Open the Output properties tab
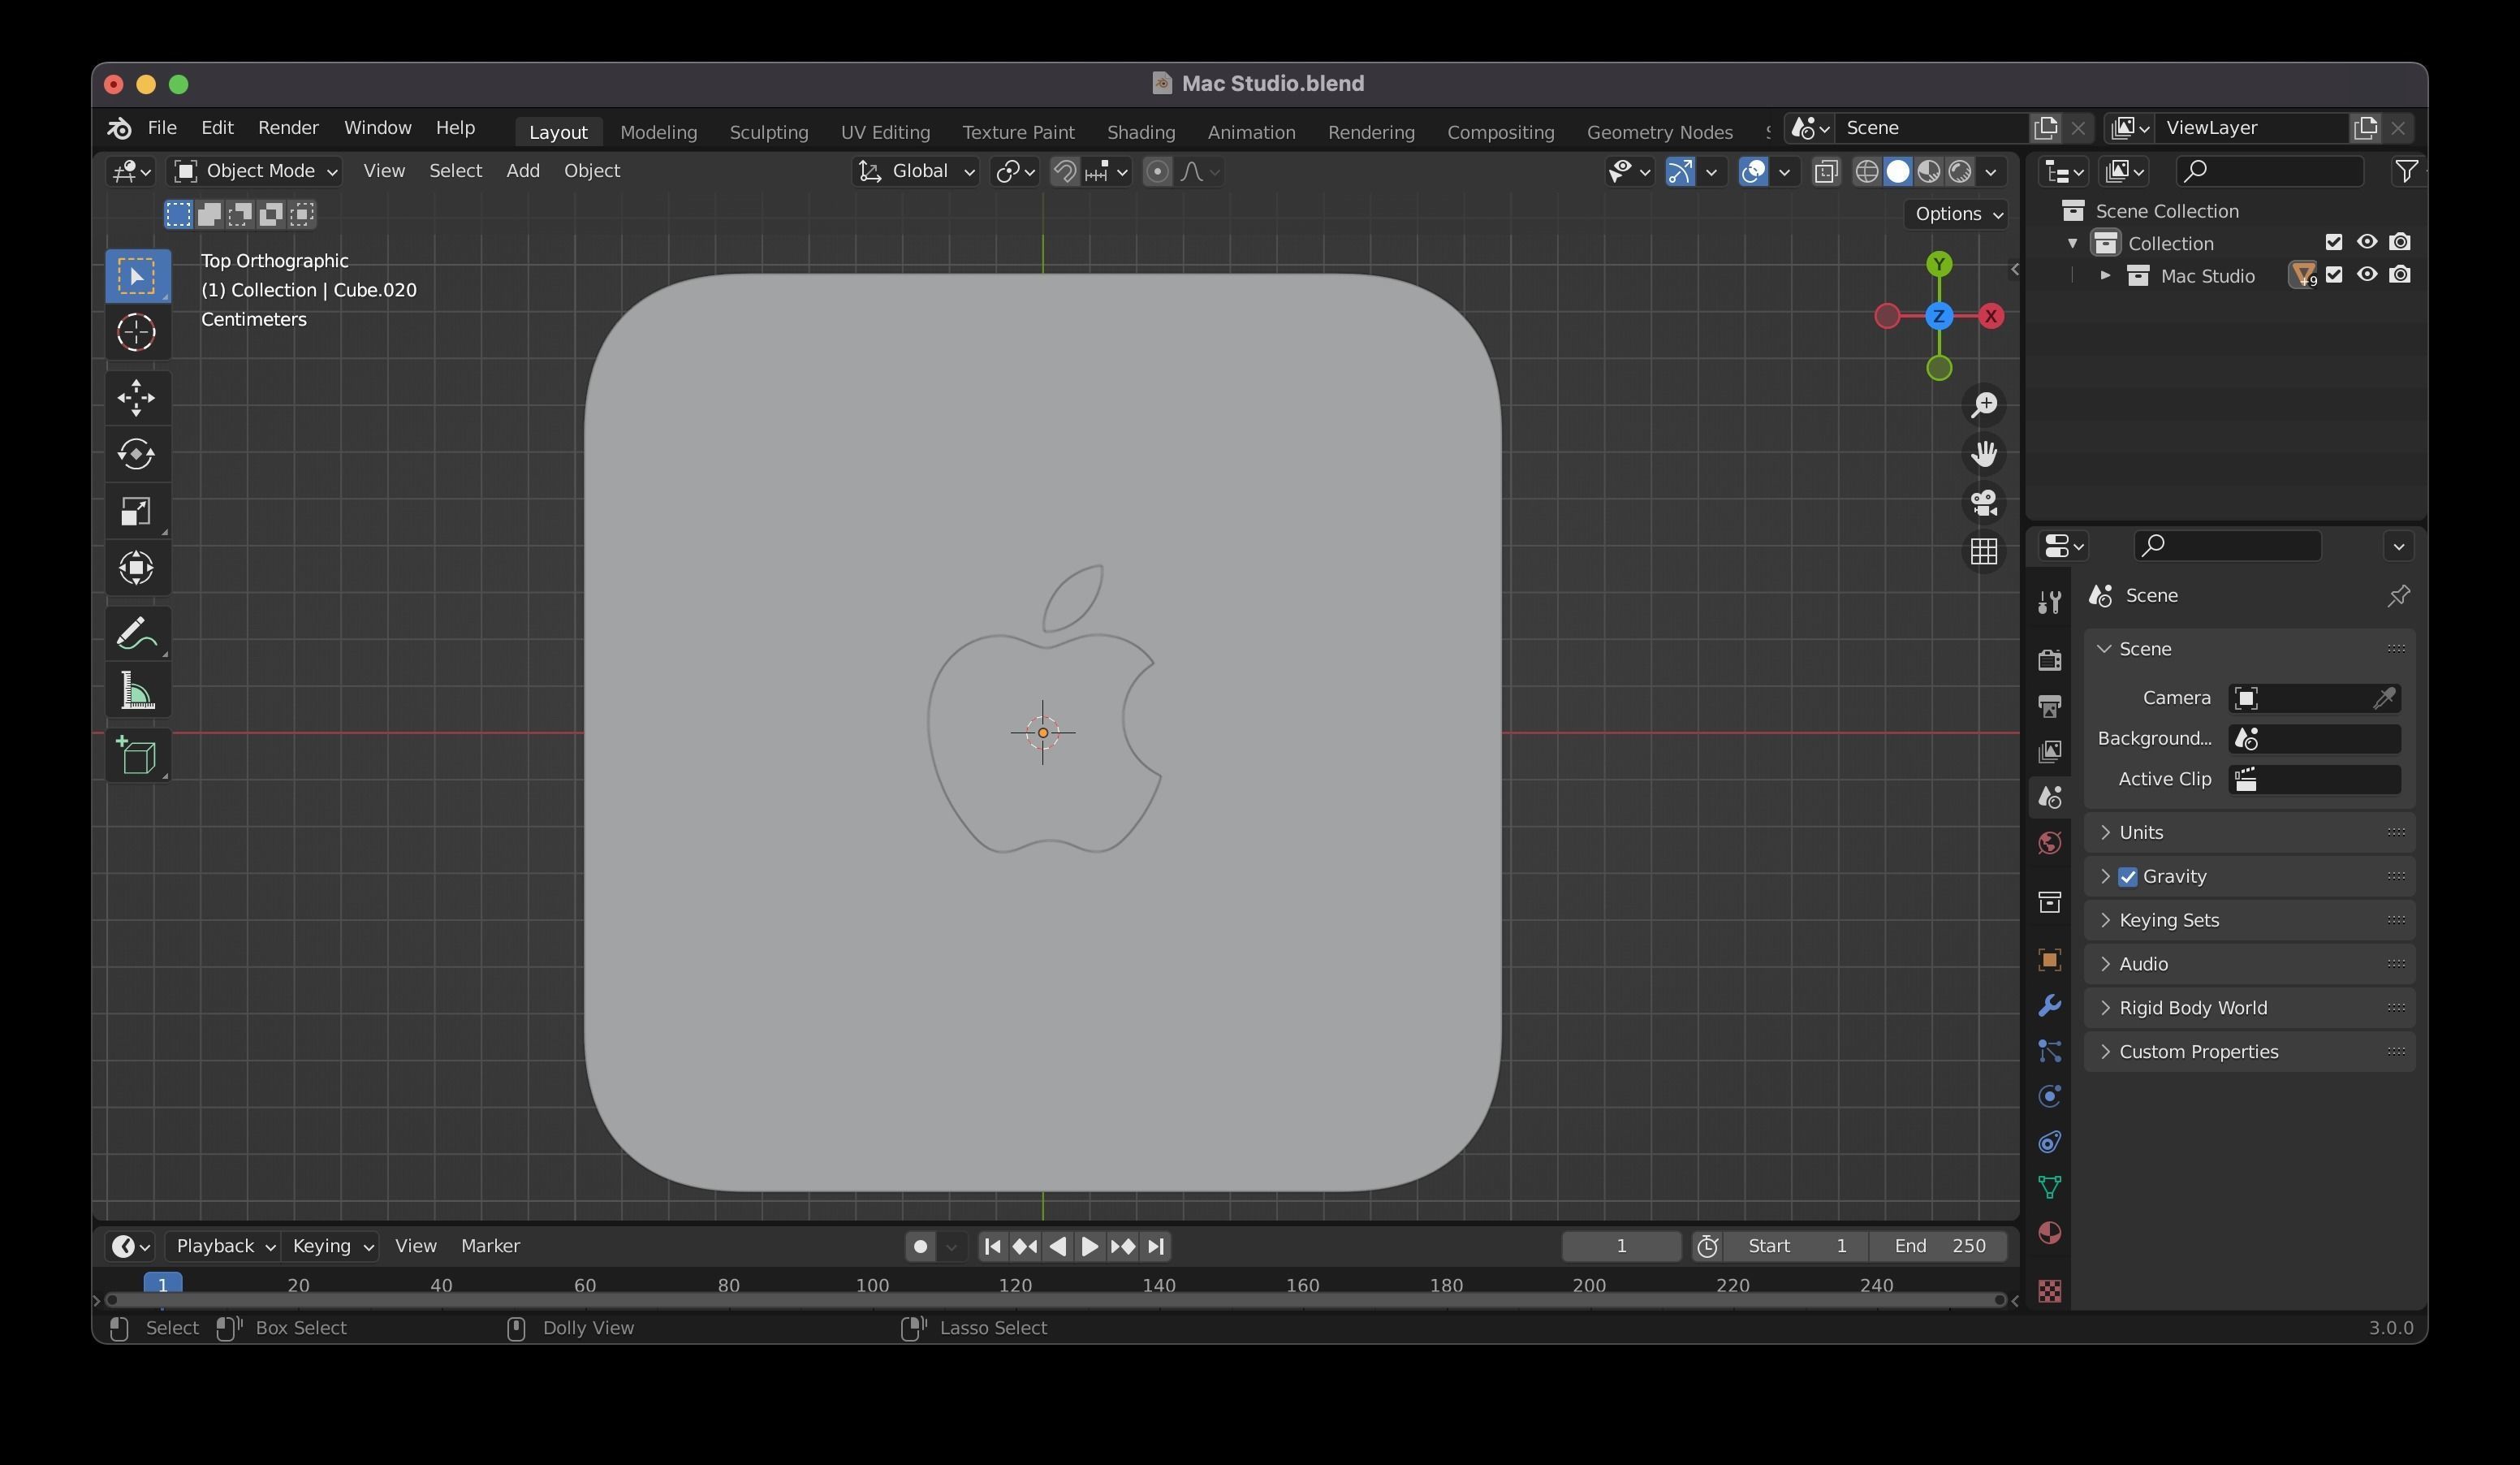The width and height of the screenshot is (2520, 1465). point(2049,706)
